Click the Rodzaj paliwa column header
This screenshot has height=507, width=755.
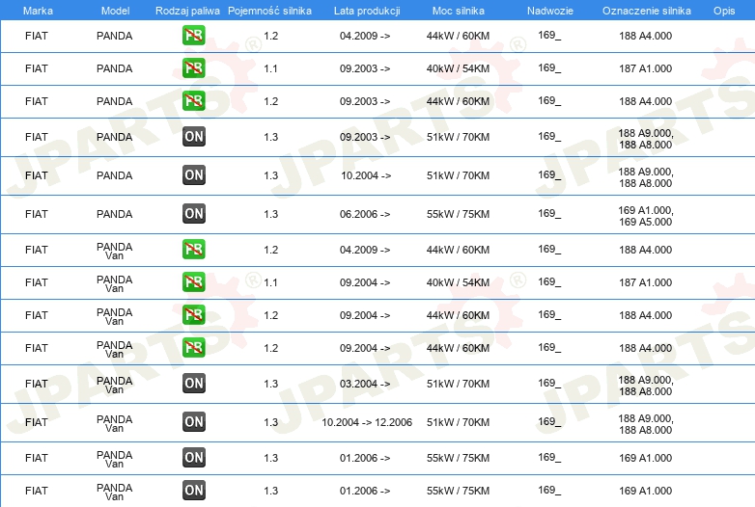(x=187, y=11)
